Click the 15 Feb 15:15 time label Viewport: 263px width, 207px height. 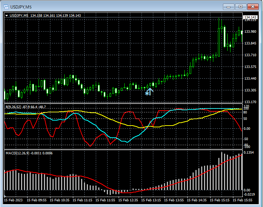pos(219,200)
